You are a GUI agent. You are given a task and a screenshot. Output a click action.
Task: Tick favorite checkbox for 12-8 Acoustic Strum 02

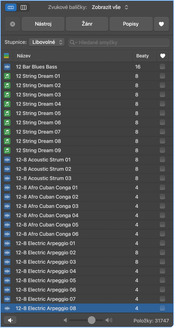coord(162,169)
